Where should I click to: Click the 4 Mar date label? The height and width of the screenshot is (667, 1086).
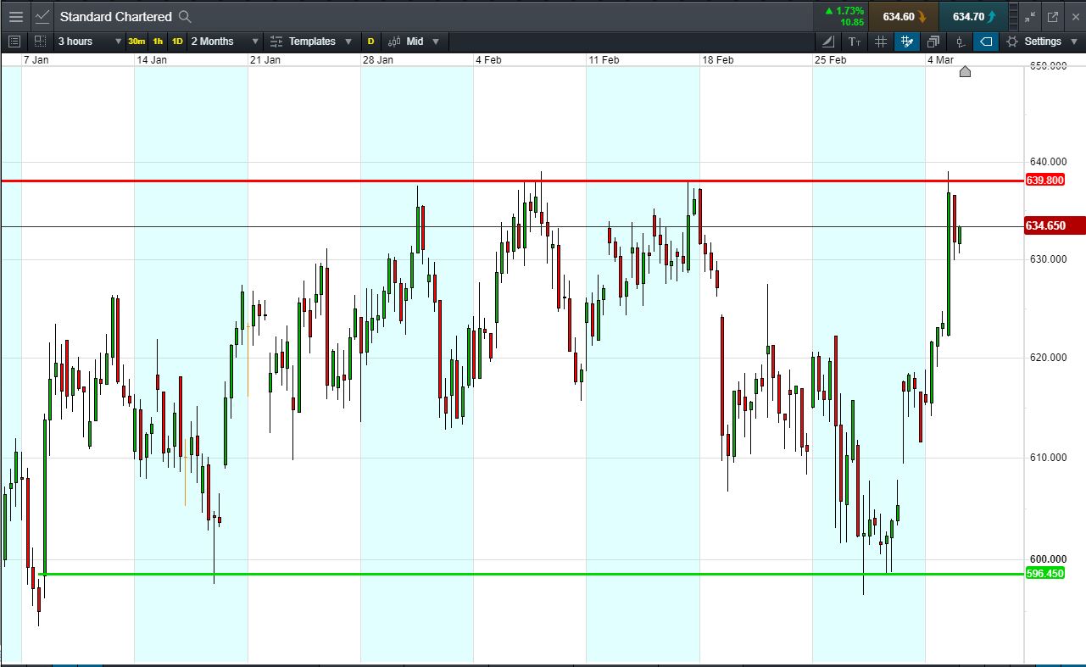[x=943, y=59]
